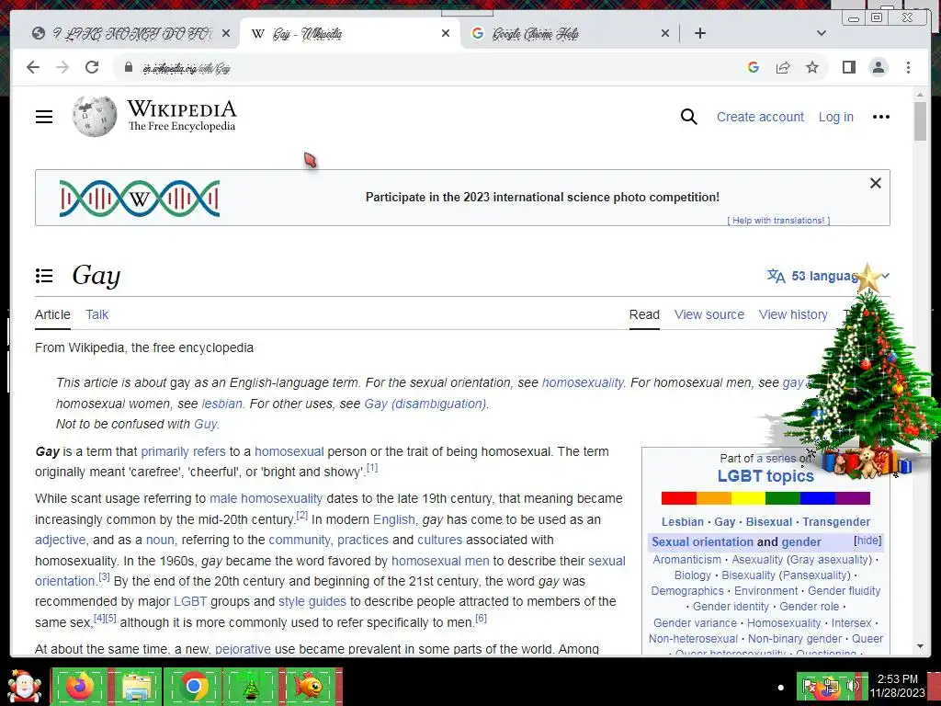This screenshot has width=941, height=706.
Task: Open the Chrome side panel icon
Action: coord(848,67)
